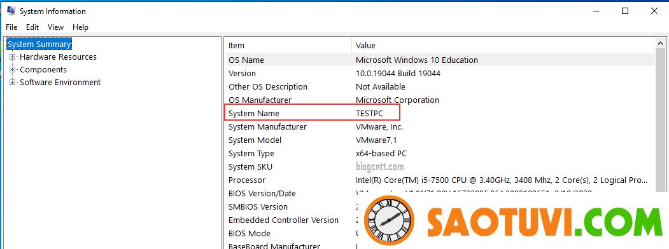This screenshot has height=249, width=669.
Task: Click the scrollbar up arrow
Action: pos(661,44)
